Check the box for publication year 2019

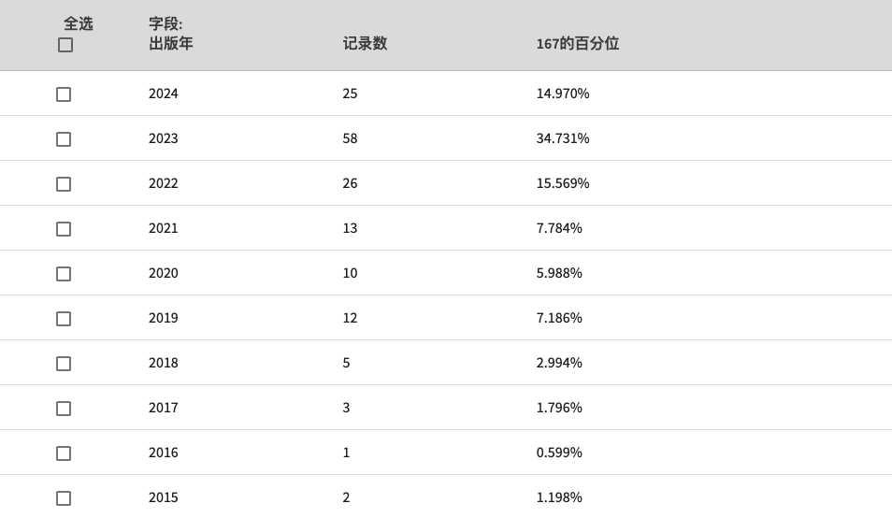64,319
